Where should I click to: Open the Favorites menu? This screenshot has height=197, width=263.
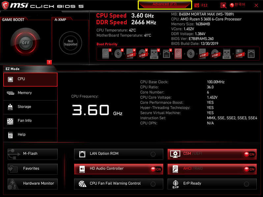coord(33,169)
